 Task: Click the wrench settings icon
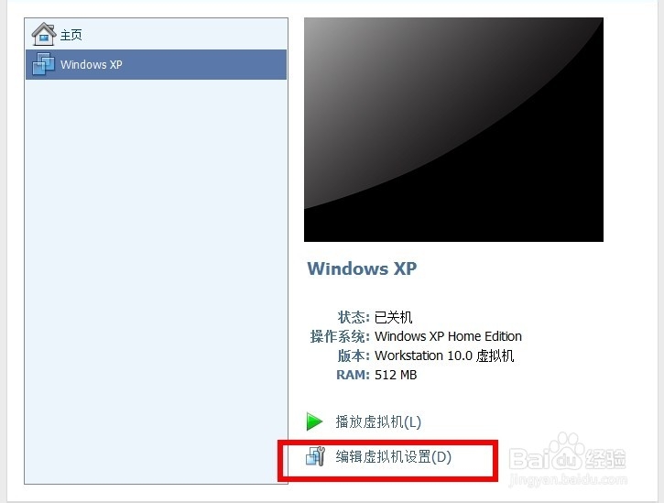(315, 456)
